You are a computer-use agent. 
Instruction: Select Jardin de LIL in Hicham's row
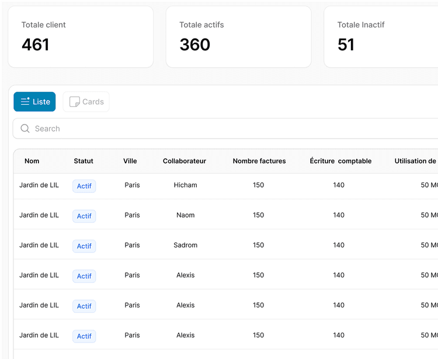39,185
